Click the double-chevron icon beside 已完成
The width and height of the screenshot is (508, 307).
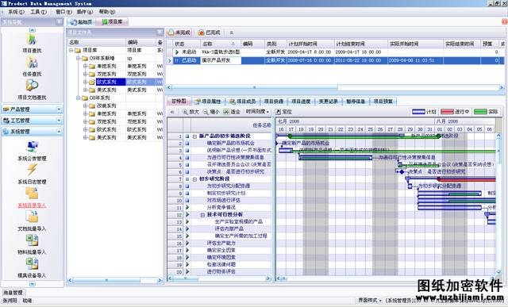231,33
